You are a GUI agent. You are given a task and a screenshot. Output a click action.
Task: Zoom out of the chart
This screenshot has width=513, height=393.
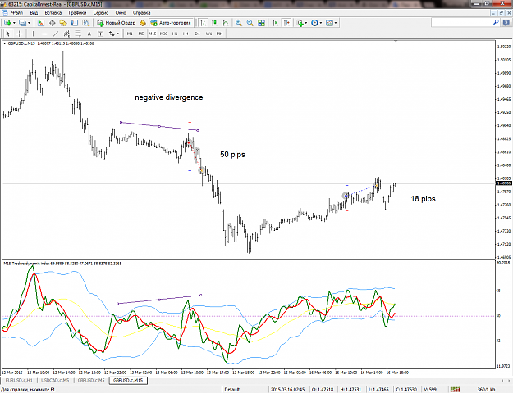250,23
